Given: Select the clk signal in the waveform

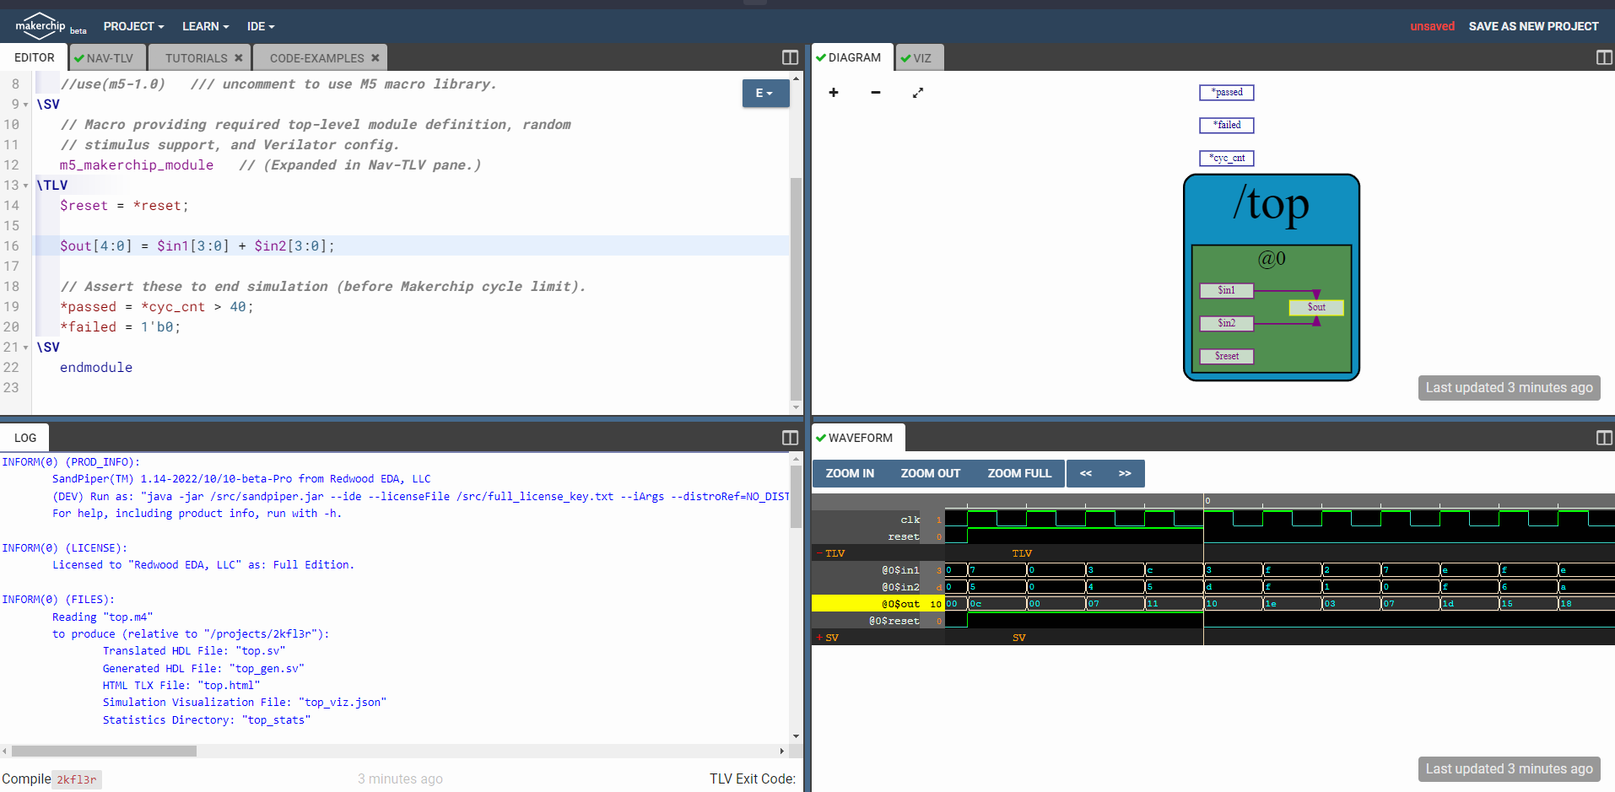Looking at the screenshot, I should tap(910, 520).
